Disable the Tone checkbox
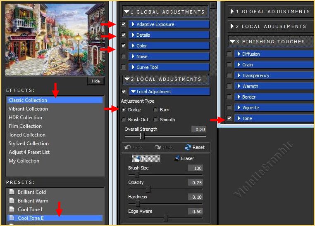Image resolution: width=315 pixels, height=226 pixels. coord(229,118)
